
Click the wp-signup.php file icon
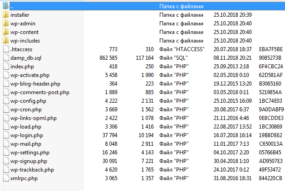tap(6, 161)
